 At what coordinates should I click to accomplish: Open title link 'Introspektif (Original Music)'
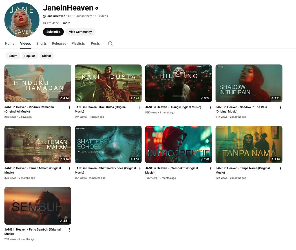pyautogui.click(x=172, y=170)
